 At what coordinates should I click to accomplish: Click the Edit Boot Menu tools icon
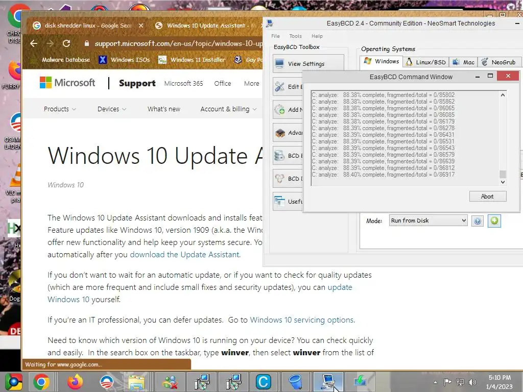tap(279, 87)
